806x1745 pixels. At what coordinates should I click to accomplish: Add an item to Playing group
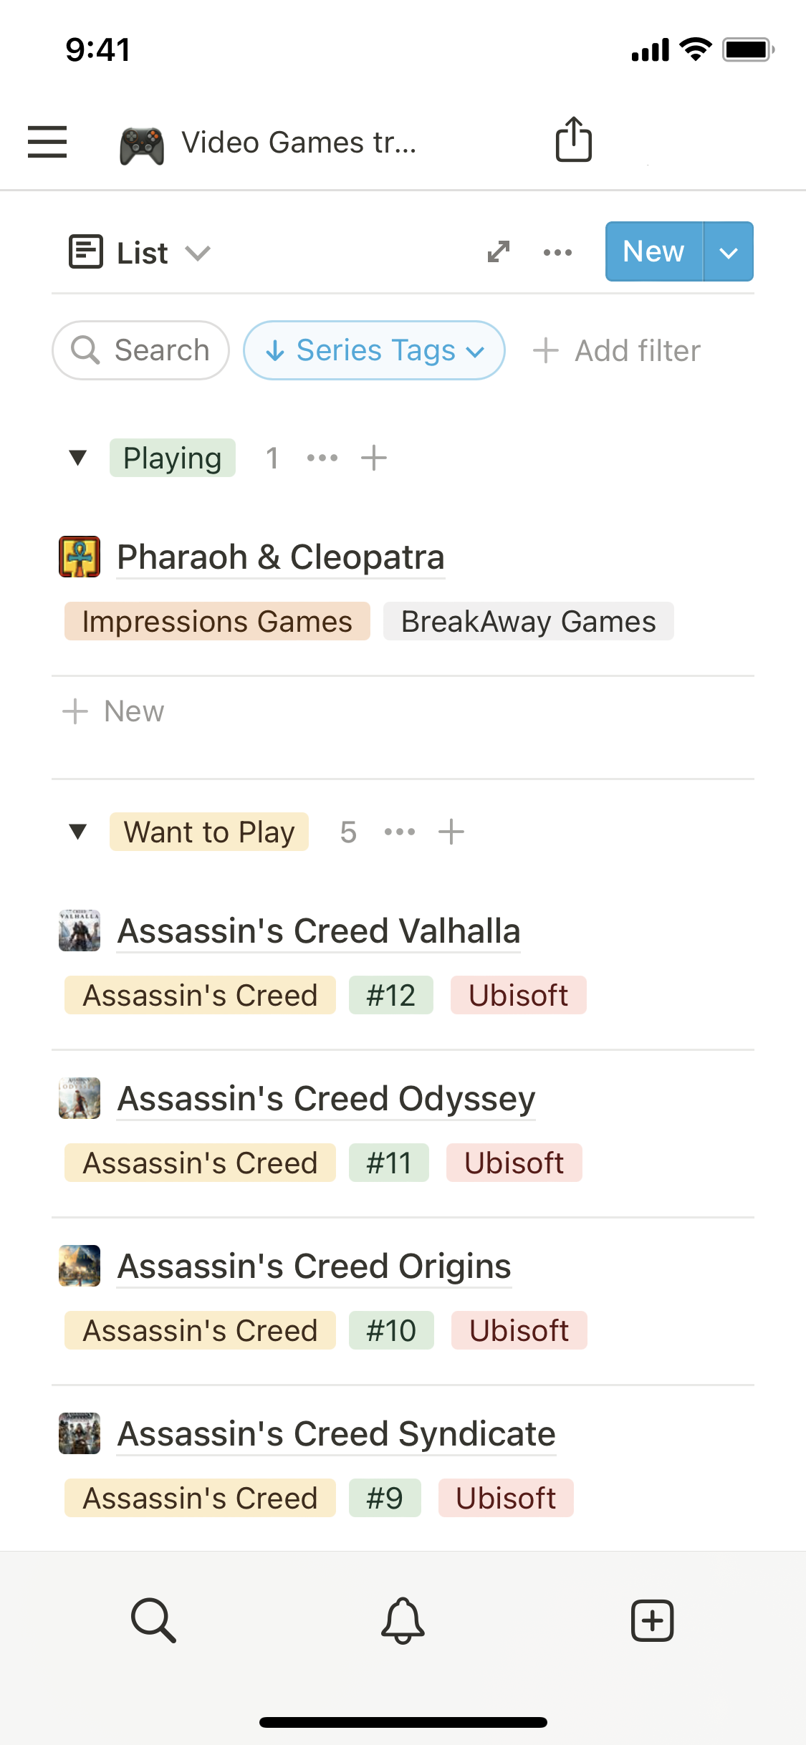[374, 458]
